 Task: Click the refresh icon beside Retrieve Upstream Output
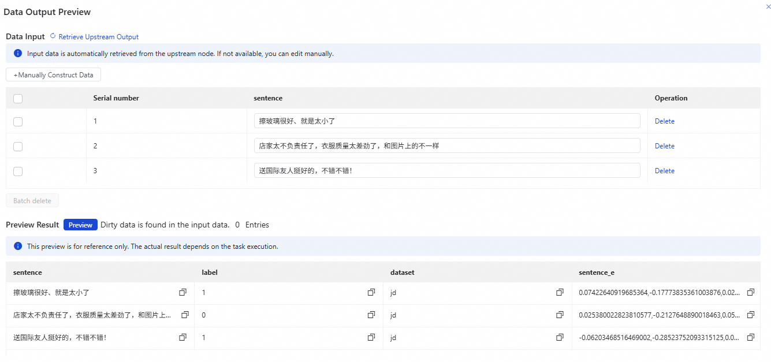(53, 36)
